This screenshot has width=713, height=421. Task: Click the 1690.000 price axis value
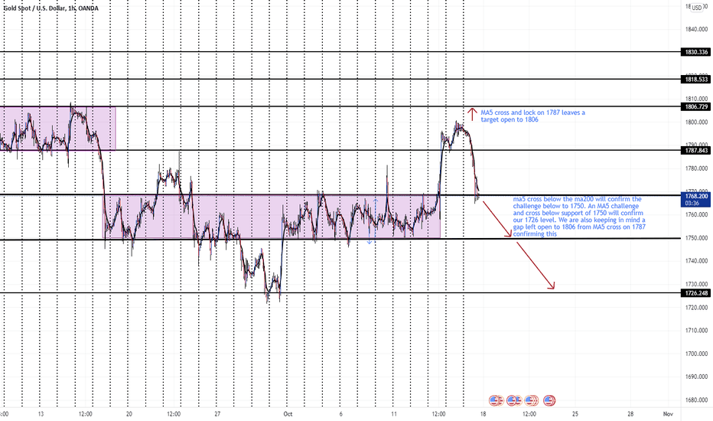(697, 377)
